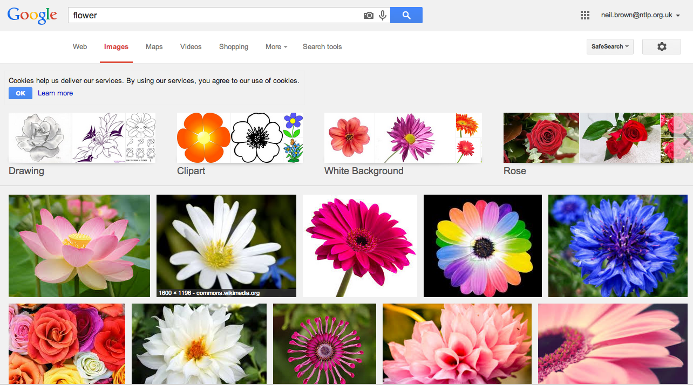Open coral dahlia on white background
Viewport: 693px width, 385px height.
(x=349, y=137)
